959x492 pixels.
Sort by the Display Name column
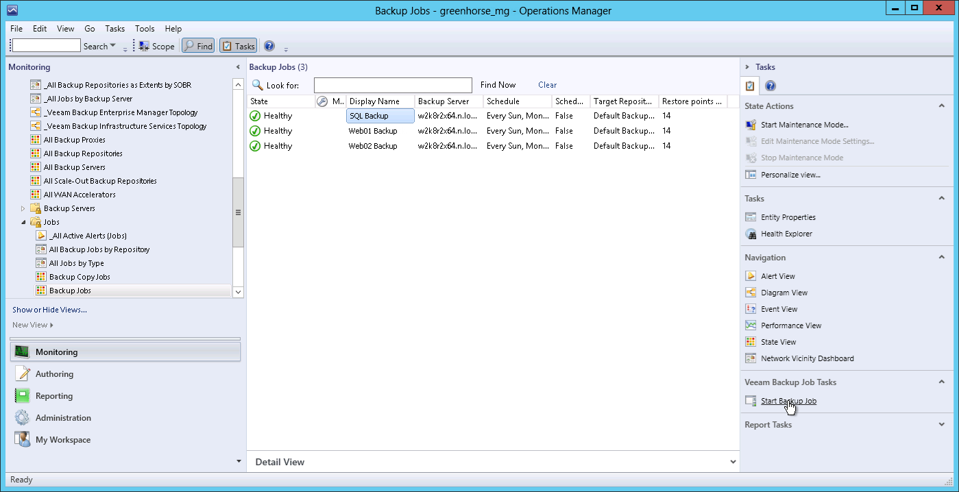pyautogui.click(x=380, y=101)
